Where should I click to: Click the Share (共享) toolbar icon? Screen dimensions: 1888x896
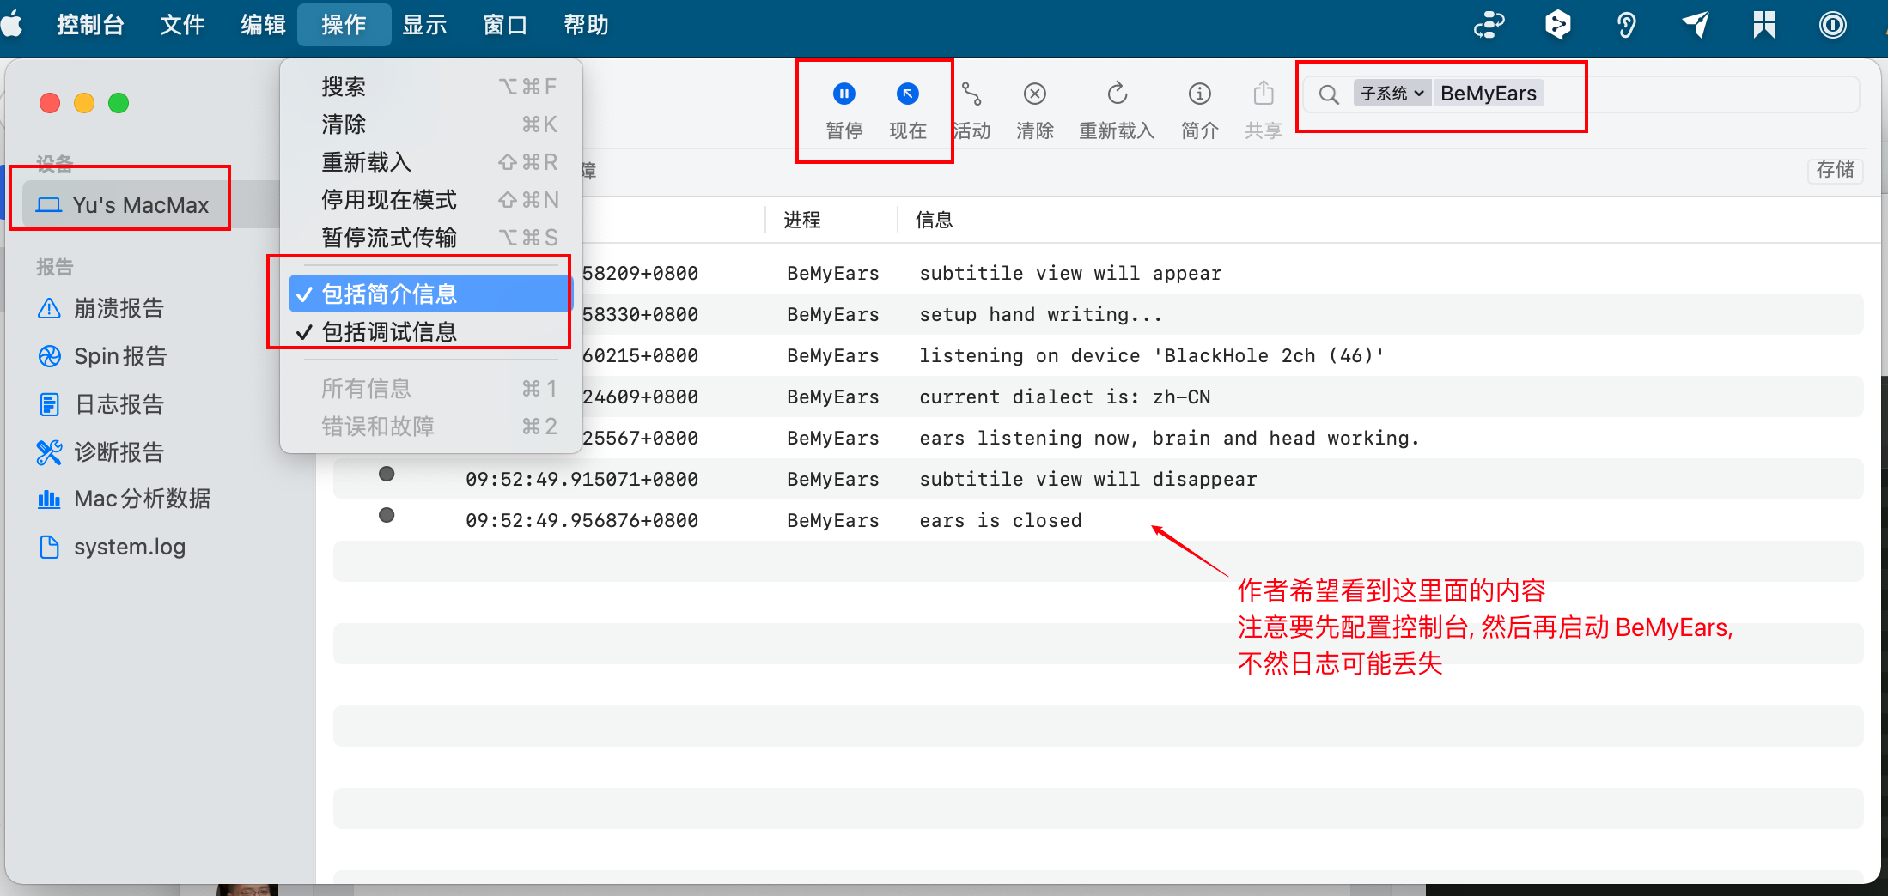point(1263,94)
